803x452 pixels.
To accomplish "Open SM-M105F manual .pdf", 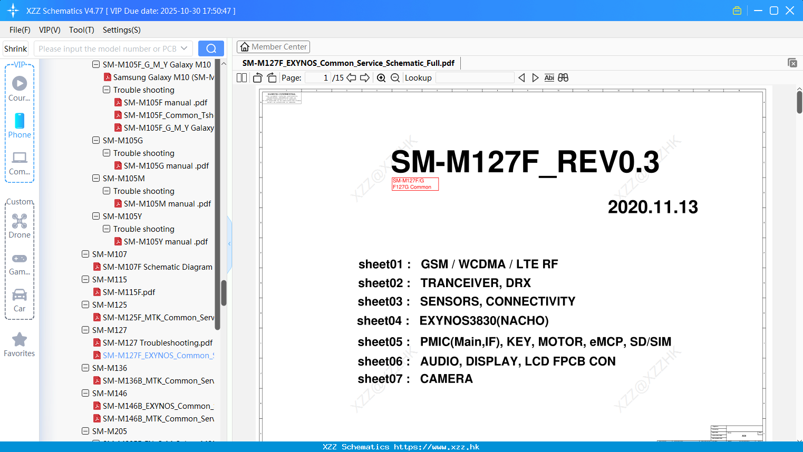I will (166, 103).
